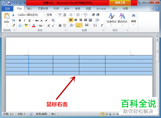Click the Paste icon in the clipboard group
161x118 pixels.
7,16
